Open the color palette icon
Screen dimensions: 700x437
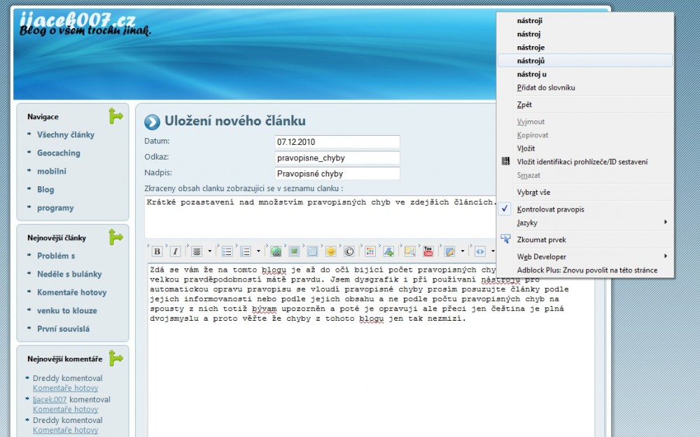click(x=370, y=251)
